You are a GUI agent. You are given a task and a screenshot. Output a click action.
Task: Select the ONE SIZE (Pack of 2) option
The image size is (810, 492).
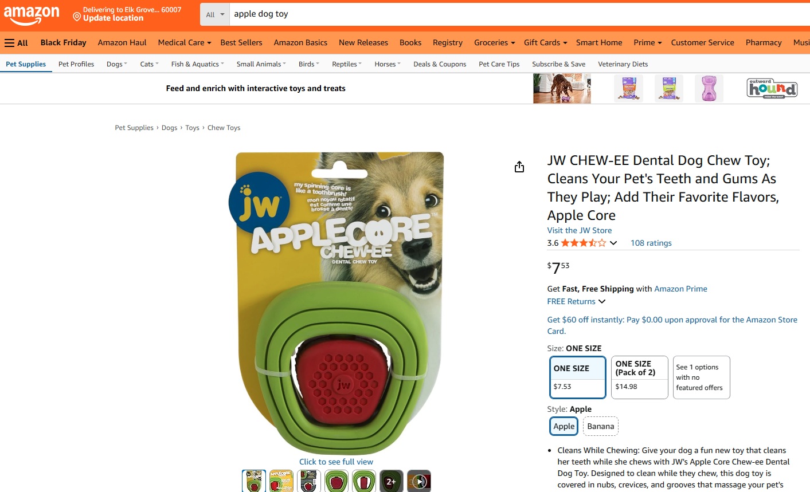[640, 377]
